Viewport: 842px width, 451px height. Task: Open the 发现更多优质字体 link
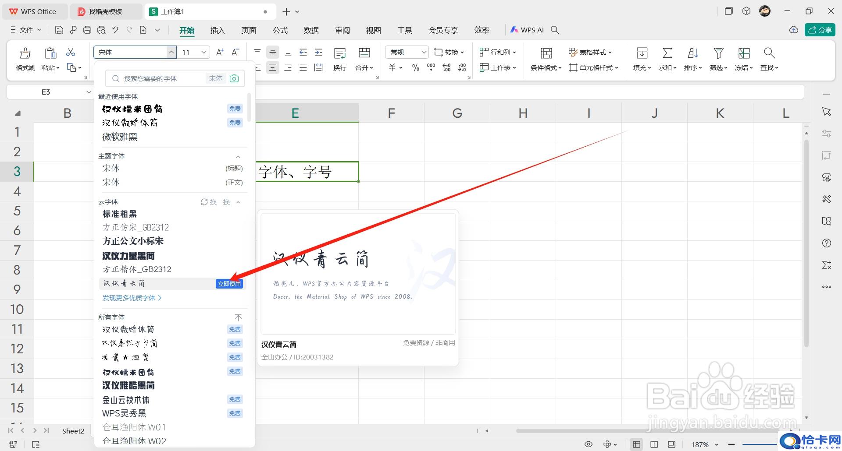tap(132, 298)
